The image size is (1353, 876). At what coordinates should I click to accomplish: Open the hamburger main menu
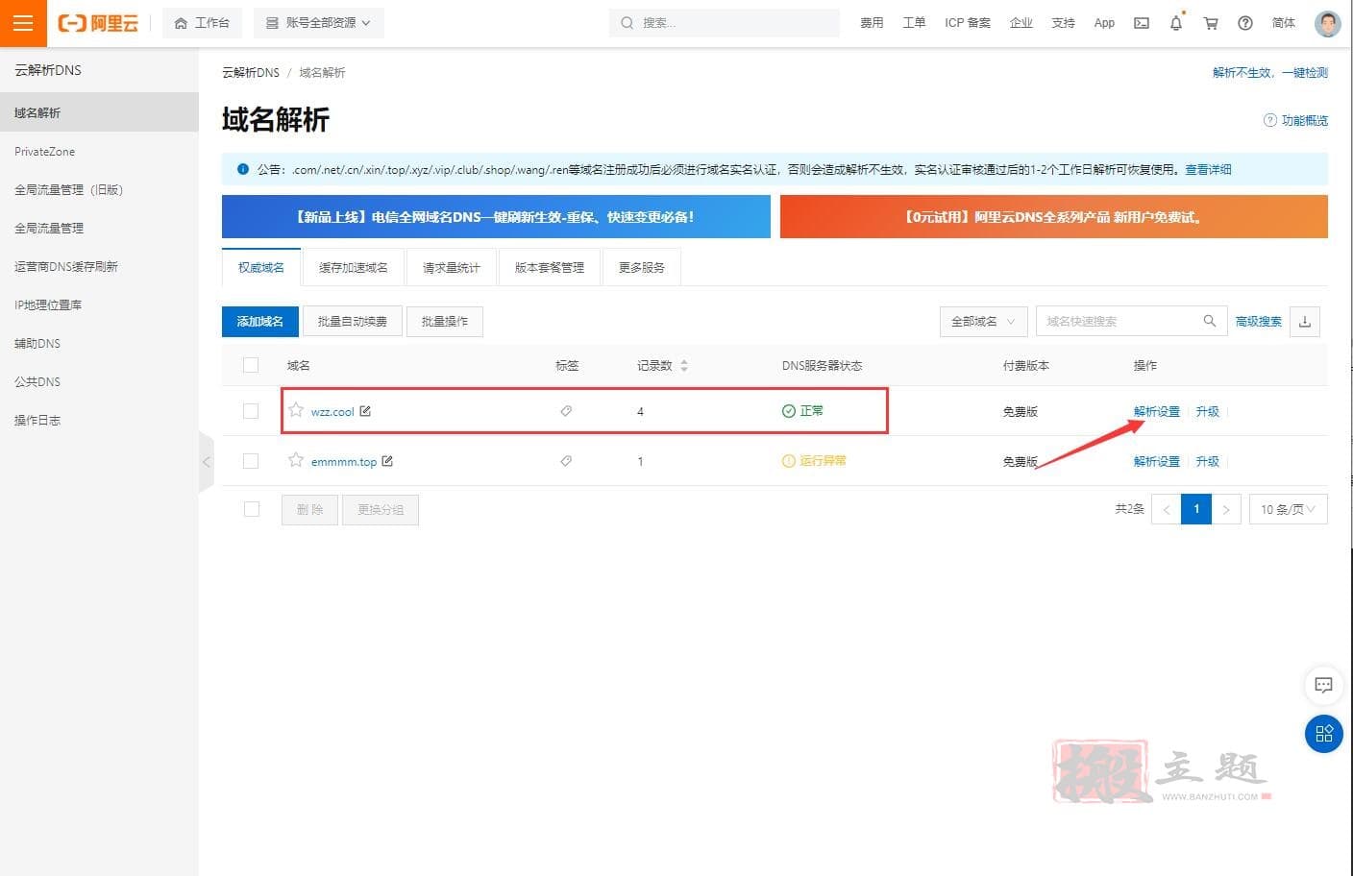pos(23,23)
